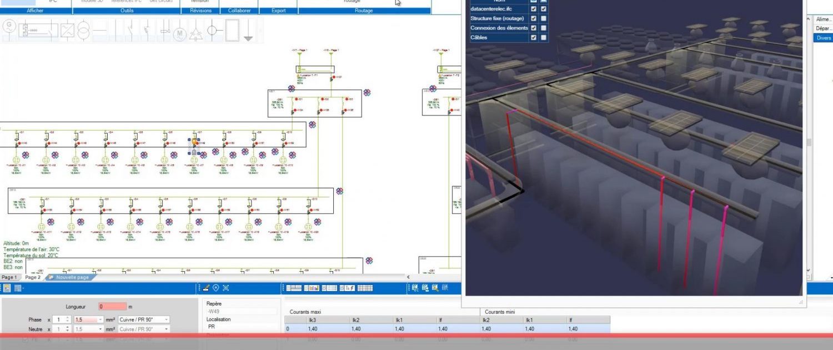Click the properties sheet icon at bottom-left toolbar
833x350 pixels.
click(x=7, y=288)
